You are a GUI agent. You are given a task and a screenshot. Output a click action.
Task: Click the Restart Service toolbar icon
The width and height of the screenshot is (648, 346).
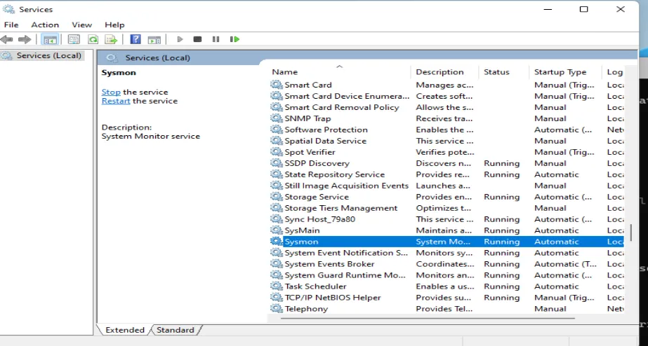coord(234,39)
